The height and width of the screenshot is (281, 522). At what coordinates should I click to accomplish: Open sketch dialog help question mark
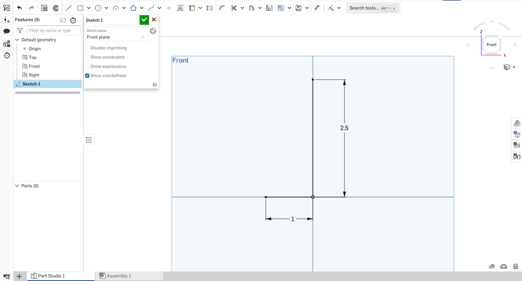pyautogui.click(x=155, y=85)
